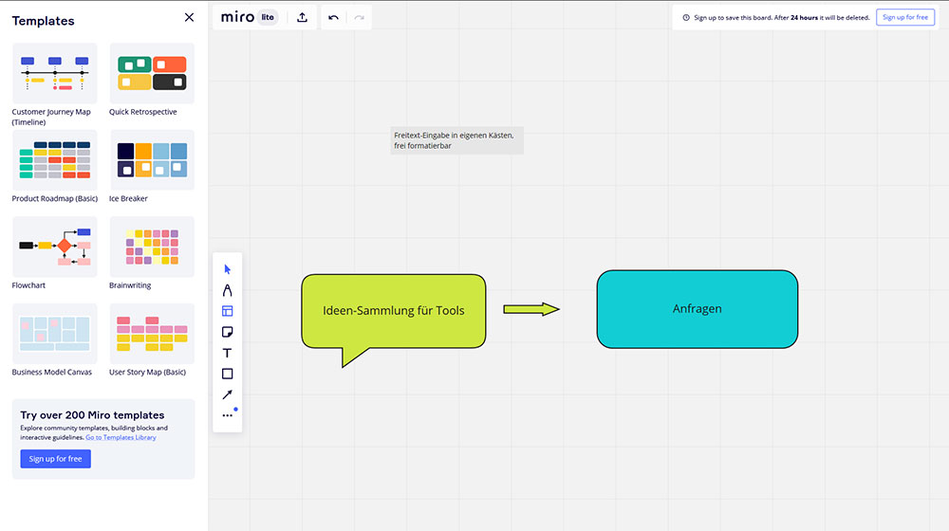Undo the last action
This screenshot has height=531, width=949.
point(333,17)
